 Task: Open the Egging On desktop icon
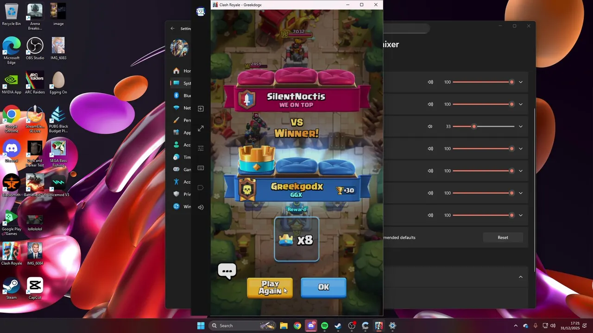point(58,83)
